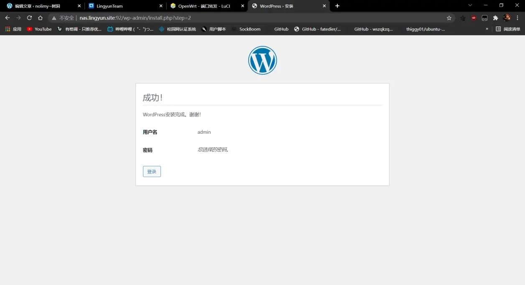Close the nolimy~树洞 tab
Screen dimensions: 525x285
coord(79,6)
